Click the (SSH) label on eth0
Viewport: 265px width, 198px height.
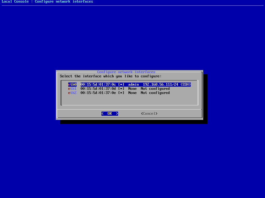[x=186, y=84]
